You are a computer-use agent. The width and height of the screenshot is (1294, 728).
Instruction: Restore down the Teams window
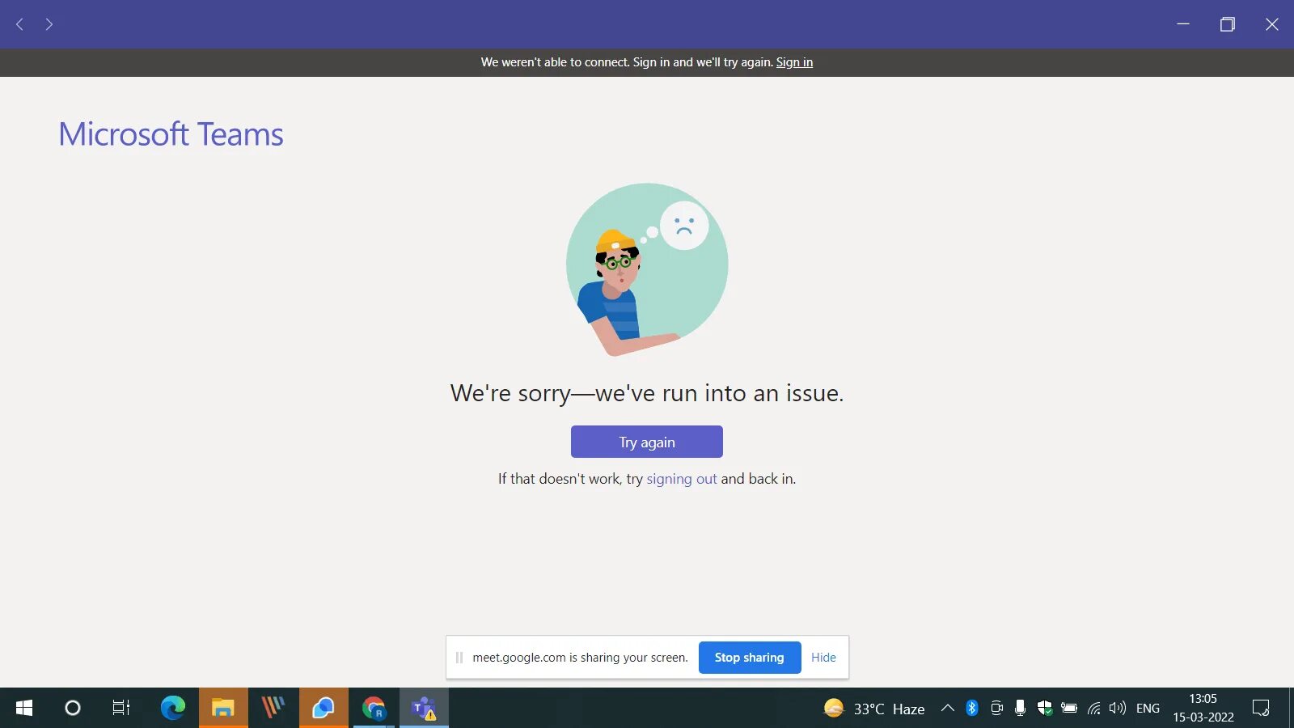point(1228,24)
